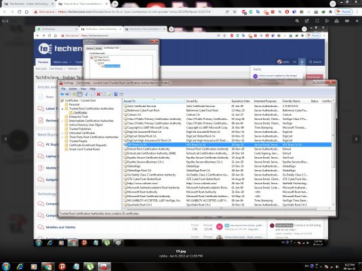362x271 pixels.
Task: Click the Not secure warning indicator
Action: click(44, 12)
